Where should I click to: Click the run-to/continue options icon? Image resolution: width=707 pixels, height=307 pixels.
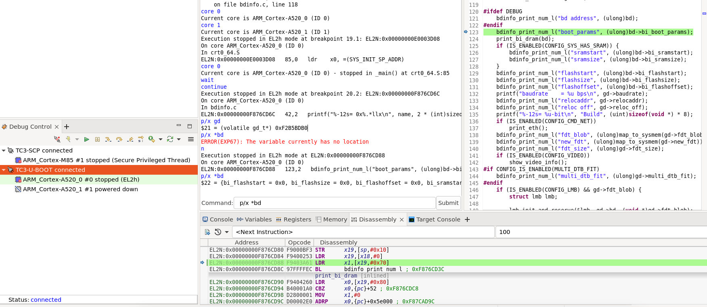pos(152,139)
